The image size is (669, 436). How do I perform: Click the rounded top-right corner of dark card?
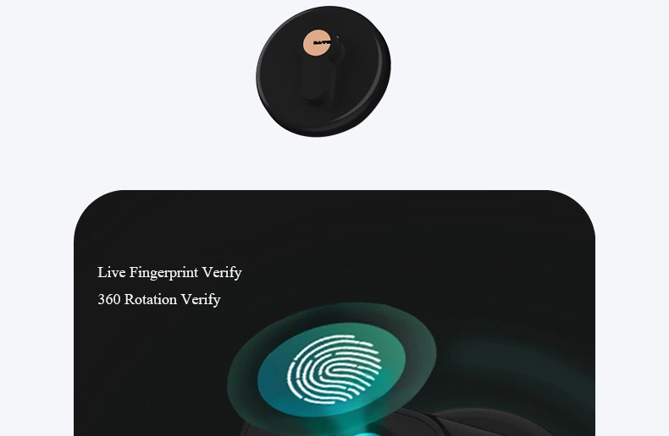click(577, 209)
